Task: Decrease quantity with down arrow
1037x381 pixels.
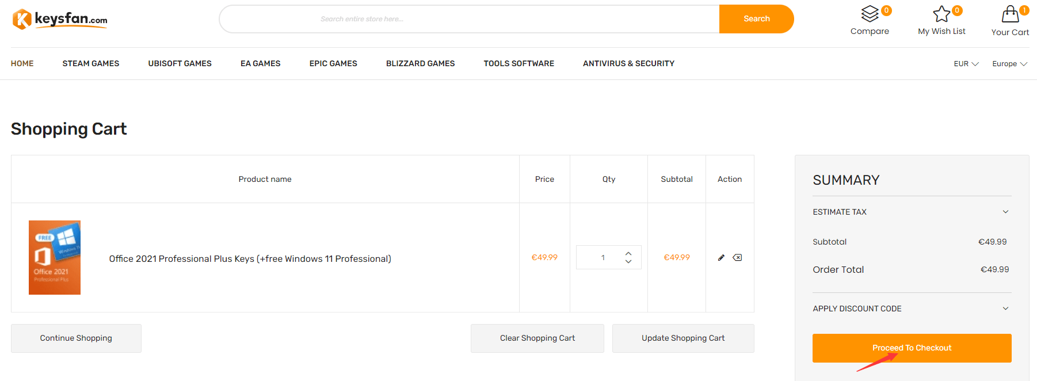Action: pos(628,261)
